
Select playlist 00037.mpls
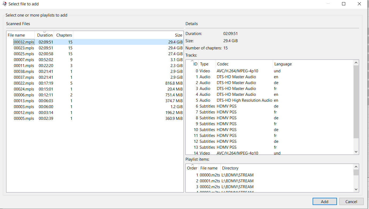point(95,77)
